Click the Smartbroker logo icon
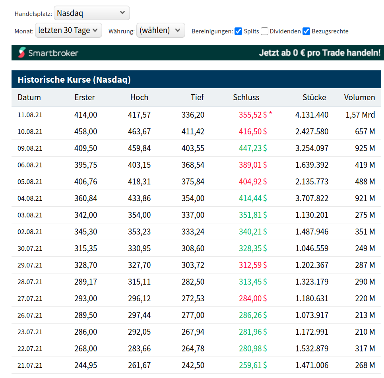384x378 pixels. click(x=22, y=53)
